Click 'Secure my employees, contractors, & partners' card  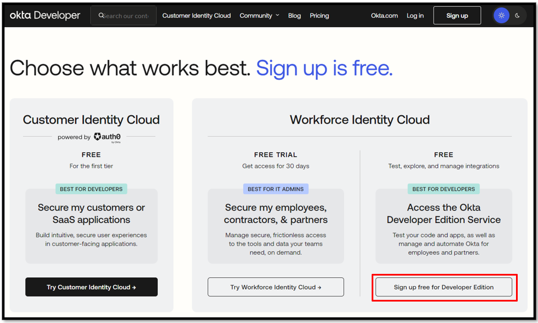pos(276,226)
